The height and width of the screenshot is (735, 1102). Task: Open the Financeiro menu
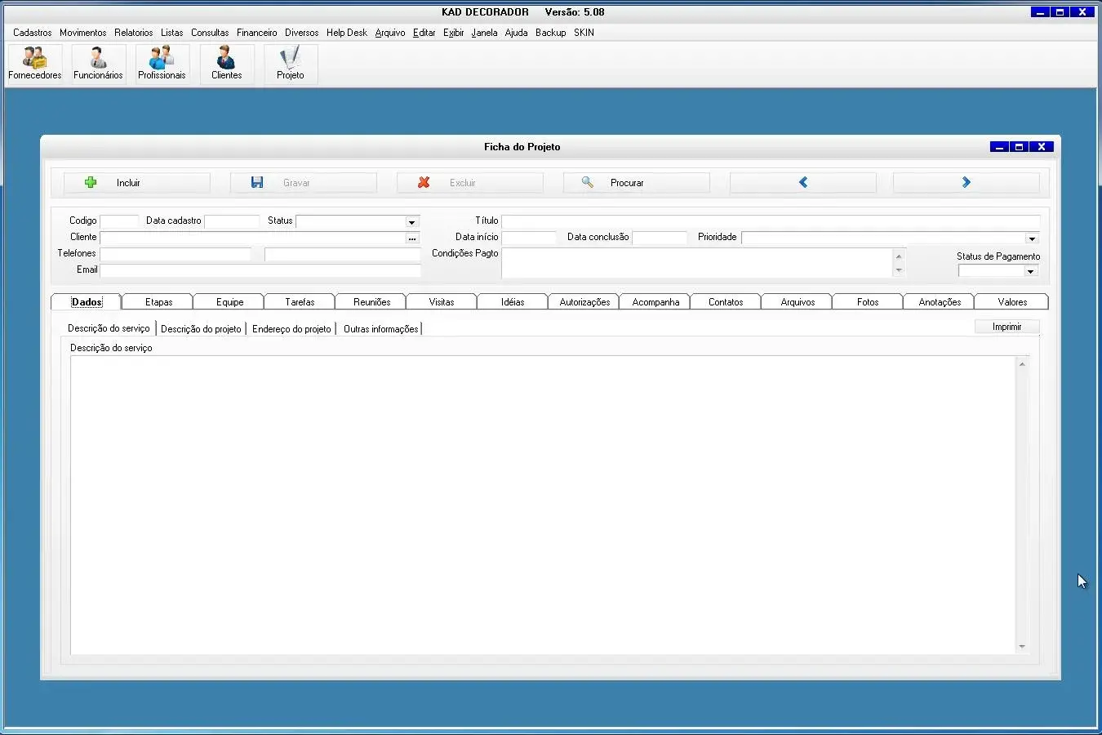pos(256,33)
